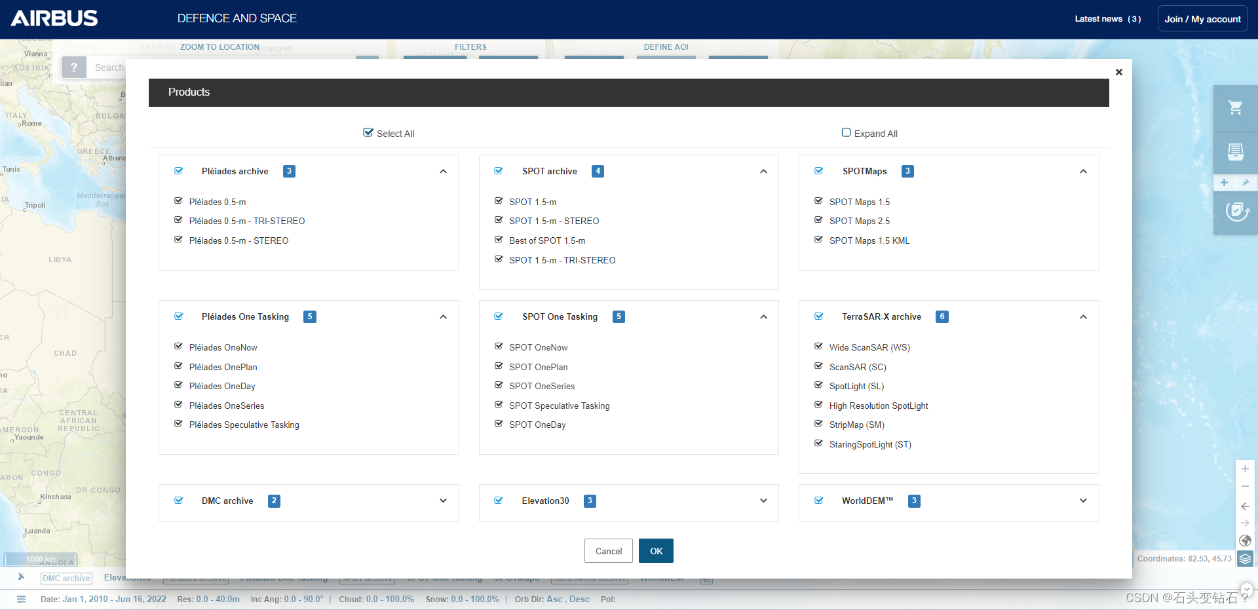Collapse the SPOTMaps section
Viewport: 1258px width, 610px height.
click(1084, 172)
